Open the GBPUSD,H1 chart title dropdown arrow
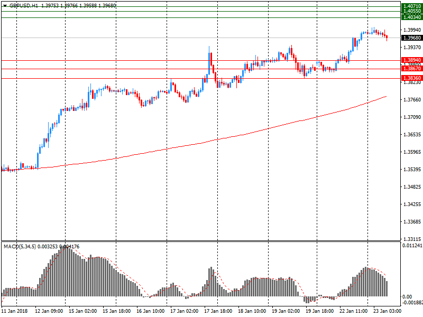 pyautogui.click(x=5, y=6)
